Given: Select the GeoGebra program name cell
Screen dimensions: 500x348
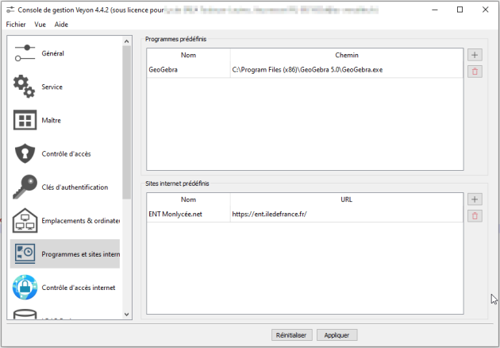Looking at the screenshot, I should click(x=188, y=70).
